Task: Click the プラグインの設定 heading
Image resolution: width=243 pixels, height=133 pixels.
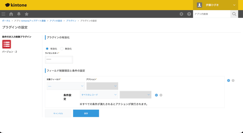Action: pos(15,27)
